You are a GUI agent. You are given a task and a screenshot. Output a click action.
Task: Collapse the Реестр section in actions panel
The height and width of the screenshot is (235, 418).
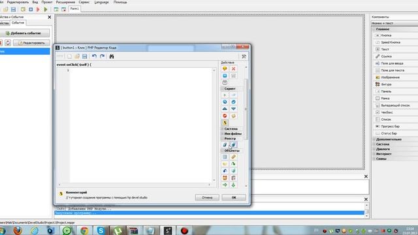[x=222, y=138]
